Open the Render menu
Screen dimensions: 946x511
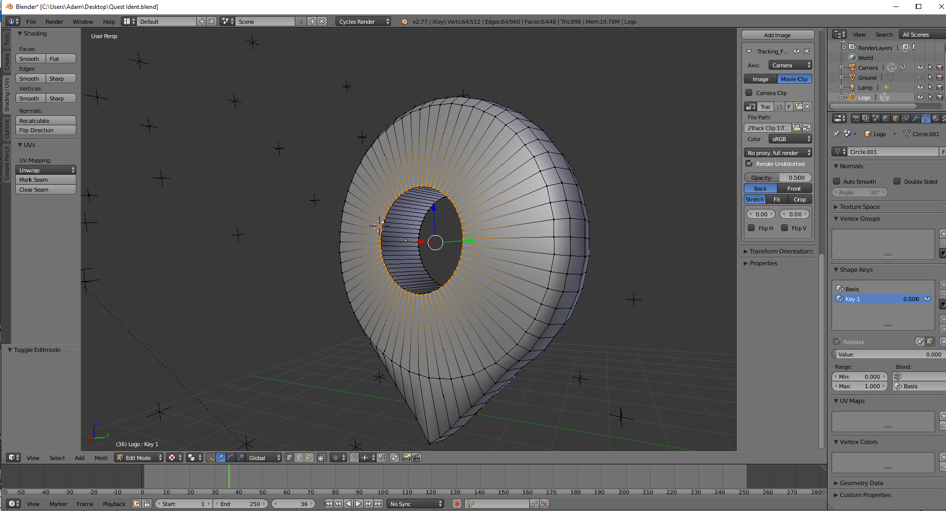(x=54, y=21)
